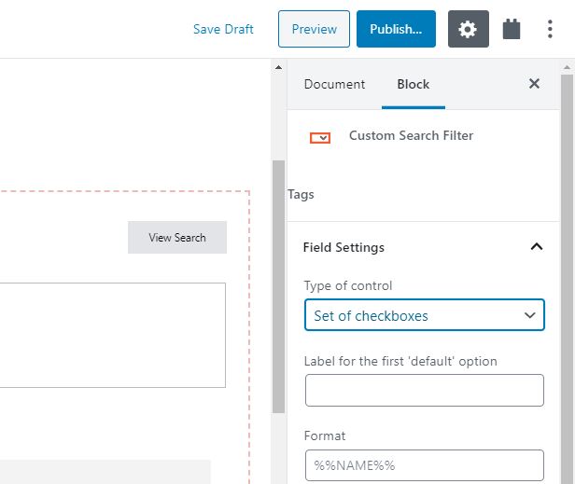
Task: Click into the Format text field
Action: click(x=424, y=464)
